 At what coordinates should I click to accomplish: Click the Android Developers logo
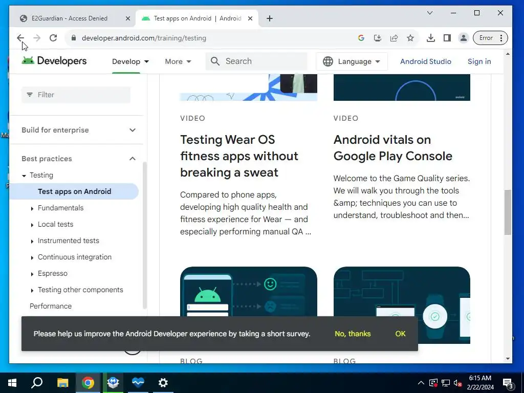click(54, 61)
